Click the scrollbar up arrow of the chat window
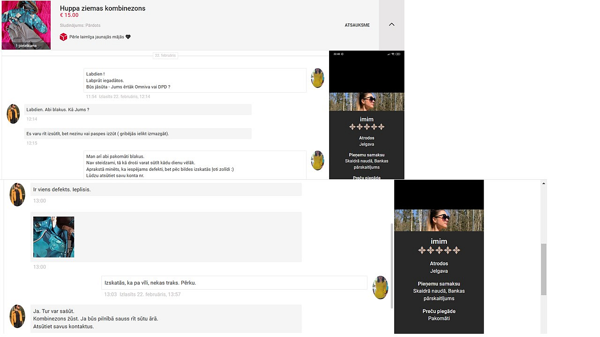Image resolution: width=600 pixels, height=337 pixels. point(544,183)
